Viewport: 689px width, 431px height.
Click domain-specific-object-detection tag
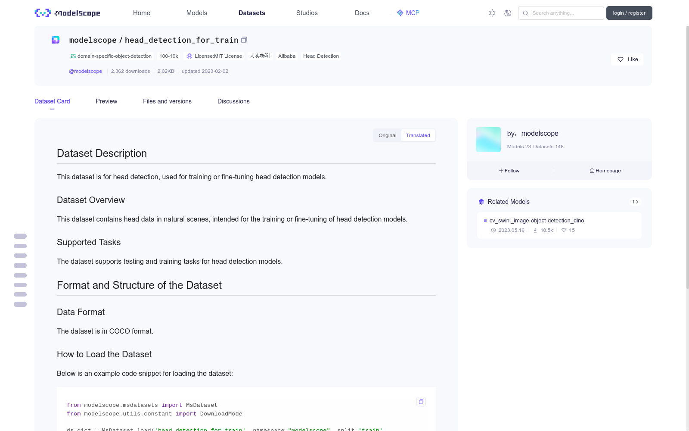(111, 56)
